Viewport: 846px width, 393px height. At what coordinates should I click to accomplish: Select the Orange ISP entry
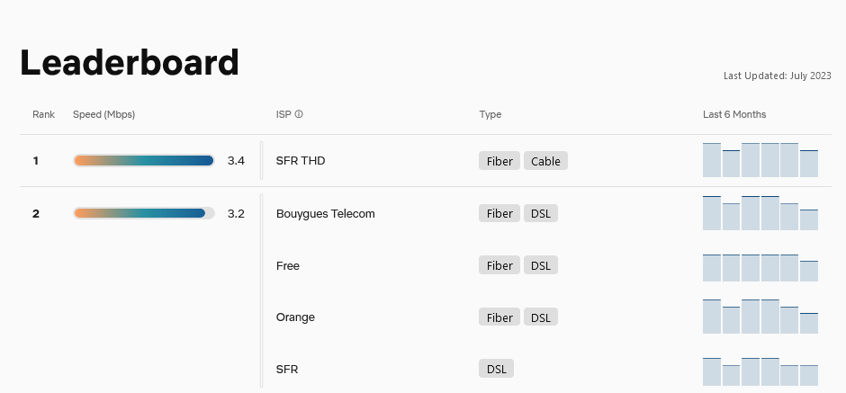point(295,317)
